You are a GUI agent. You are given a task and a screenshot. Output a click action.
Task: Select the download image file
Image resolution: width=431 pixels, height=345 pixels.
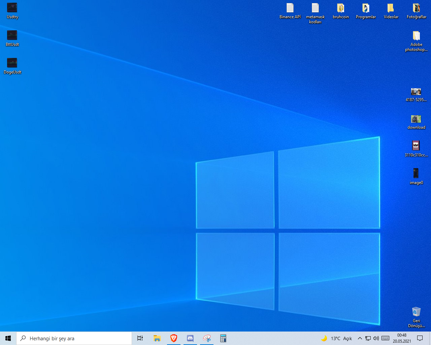416,122
